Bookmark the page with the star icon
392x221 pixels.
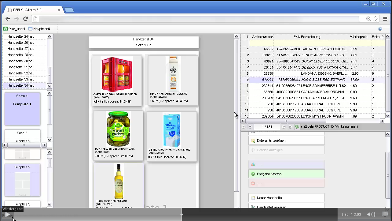click(x=376, y=19)
